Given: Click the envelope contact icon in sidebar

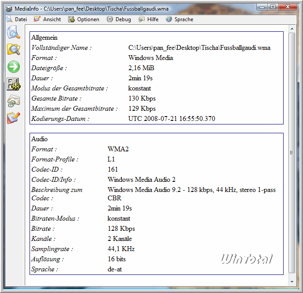Looking at the screenshot, I should (x=13, y=101).
